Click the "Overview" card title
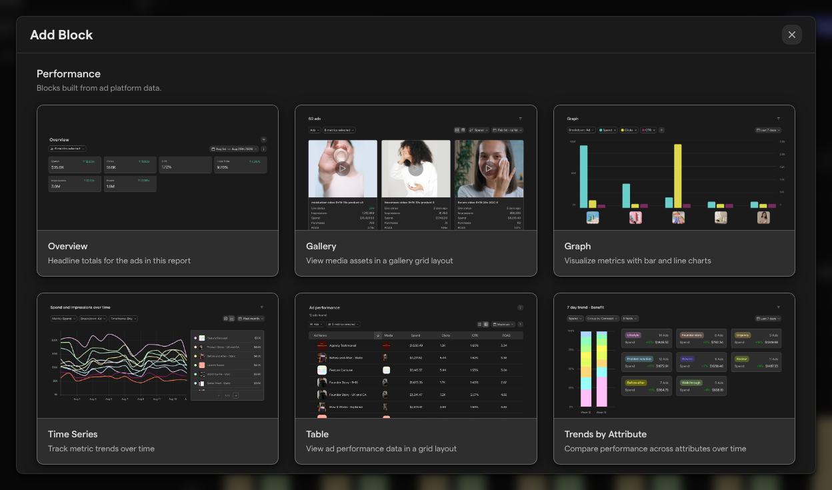This screenshot has height=490, width=832. pos(68,246)
